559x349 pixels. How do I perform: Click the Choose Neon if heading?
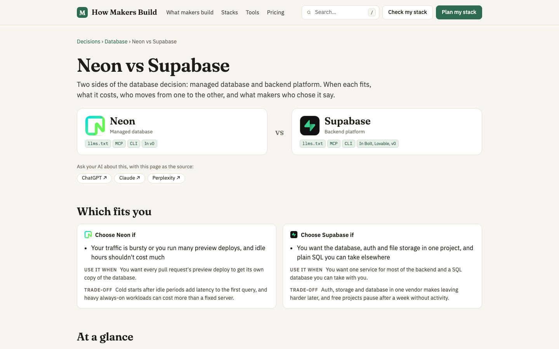[115, 235]
